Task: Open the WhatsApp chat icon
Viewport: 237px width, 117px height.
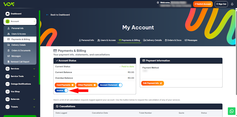Action: [231, 111]
